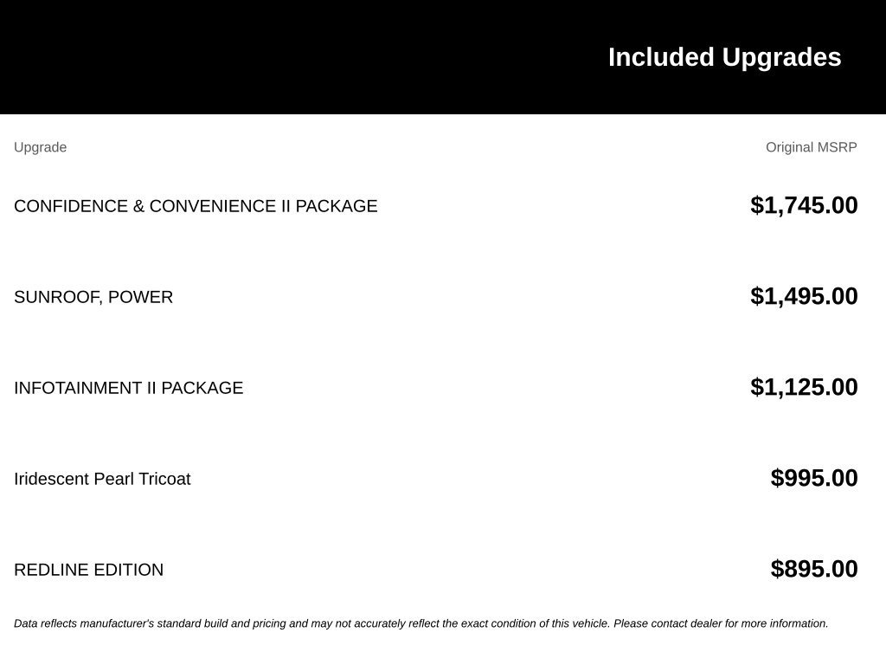Viewport: 886px width, 665px height.
Task: Click the manufacturer's data disclaimer text
Action: 421,623
